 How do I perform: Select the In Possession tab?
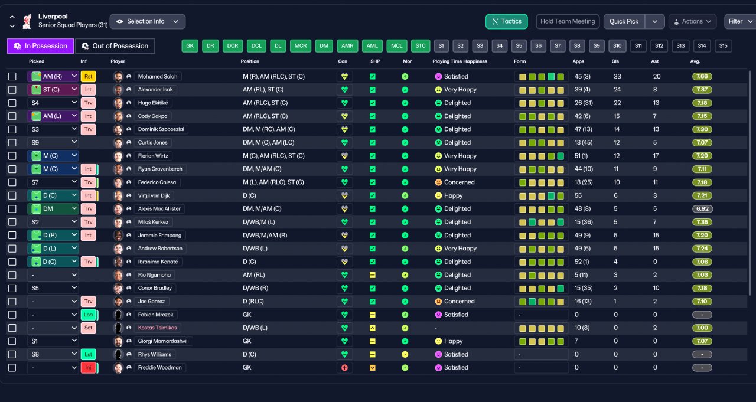coord(41,46)
